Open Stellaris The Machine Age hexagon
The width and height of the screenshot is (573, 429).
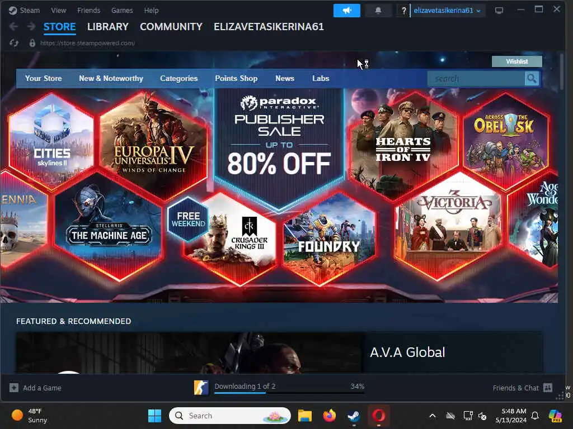[x=109, y=226]
